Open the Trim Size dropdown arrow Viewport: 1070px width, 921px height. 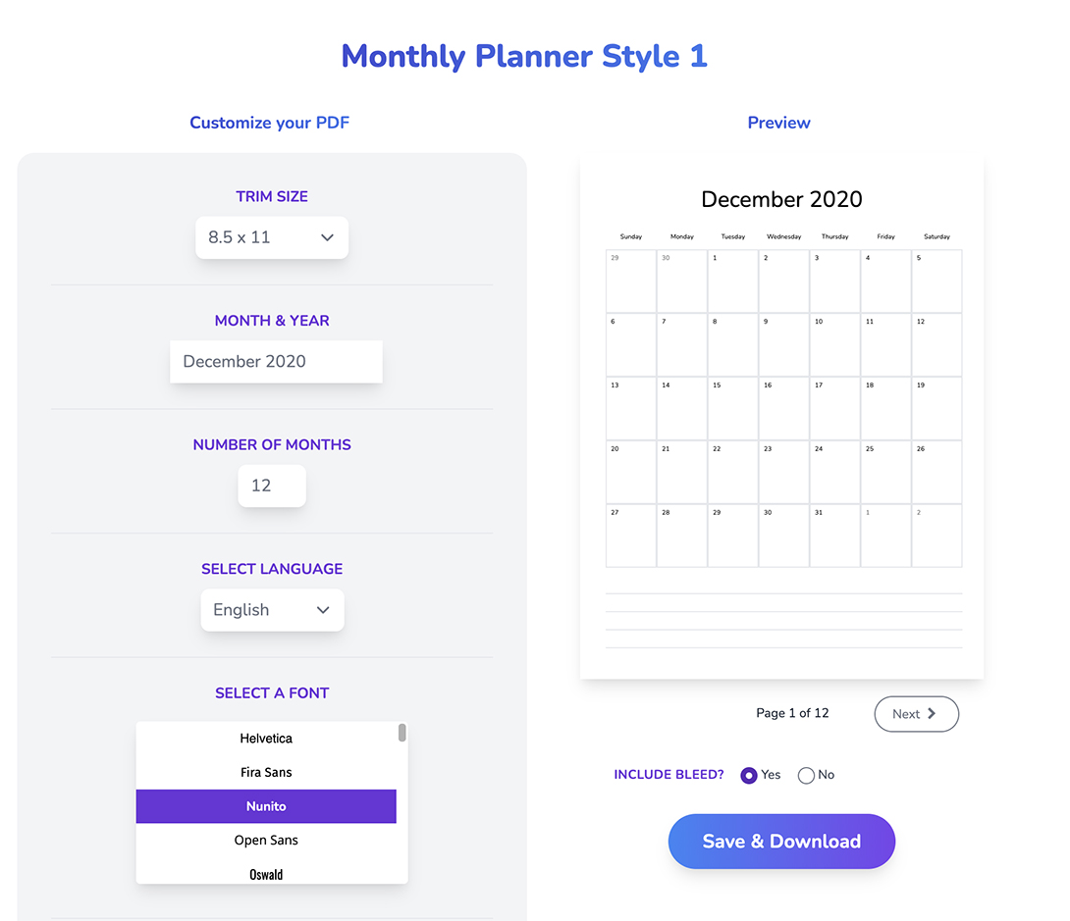click(327, 237)
